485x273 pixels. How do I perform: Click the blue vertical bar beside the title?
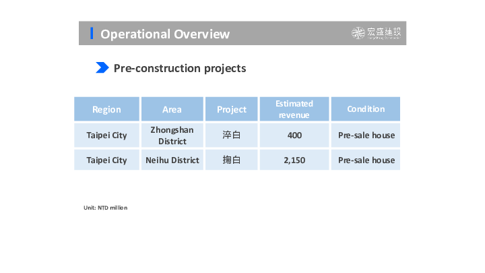[x=92, y=34]
